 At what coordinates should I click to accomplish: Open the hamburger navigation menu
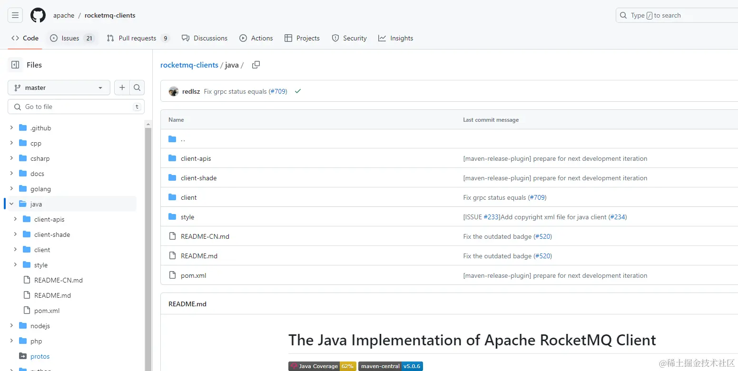pos(15,15)
